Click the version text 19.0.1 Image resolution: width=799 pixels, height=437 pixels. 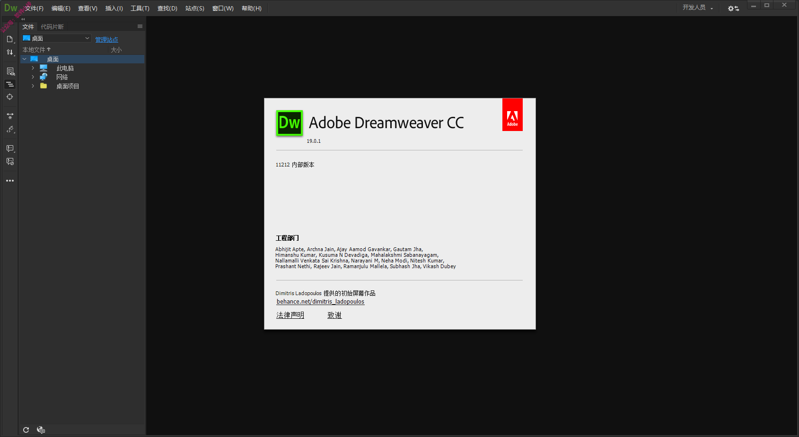point(314,141)
